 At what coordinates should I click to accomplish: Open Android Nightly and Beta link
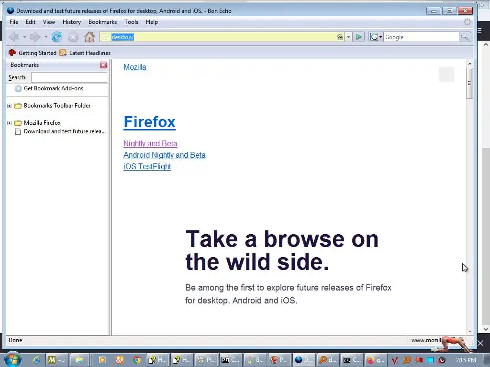[x=165, y=155]
